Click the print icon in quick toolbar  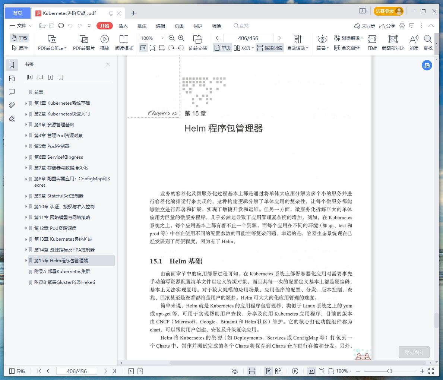coord(61,26)
